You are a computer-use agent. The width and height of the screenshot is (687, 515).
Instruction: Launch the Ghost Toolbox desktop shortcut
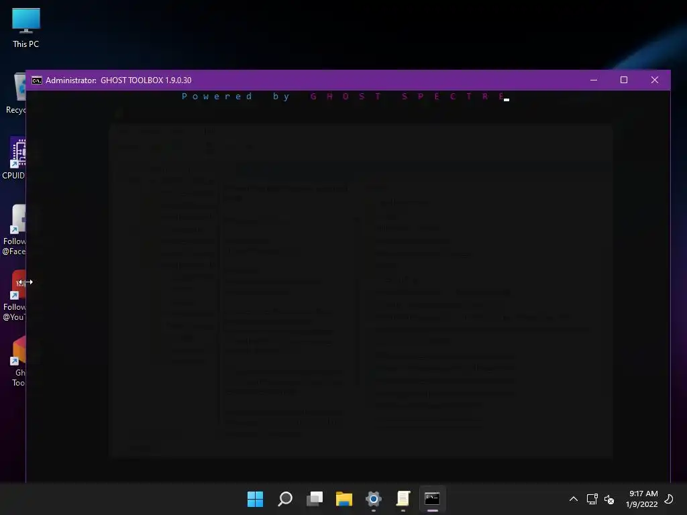pyautogui.click(x=17, y=361)
